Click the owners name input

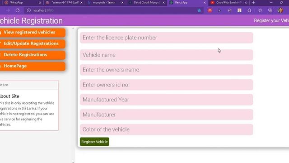point(167,70)
